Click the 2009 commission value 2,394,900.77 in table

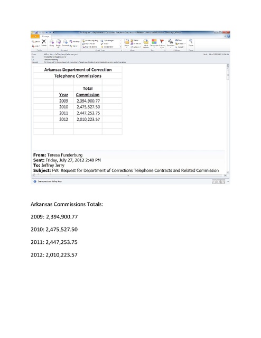tap(88, 101)
